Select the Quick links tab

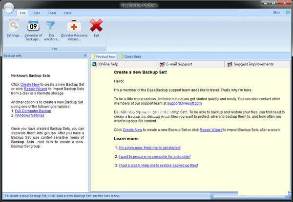coord(130,56)
